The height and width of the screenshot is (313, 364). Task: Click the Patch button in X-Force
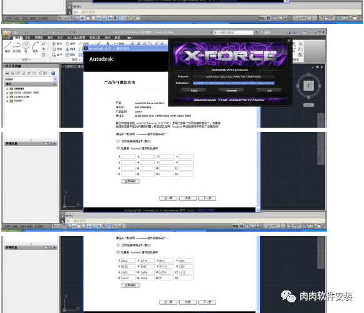tap(194, 91)
